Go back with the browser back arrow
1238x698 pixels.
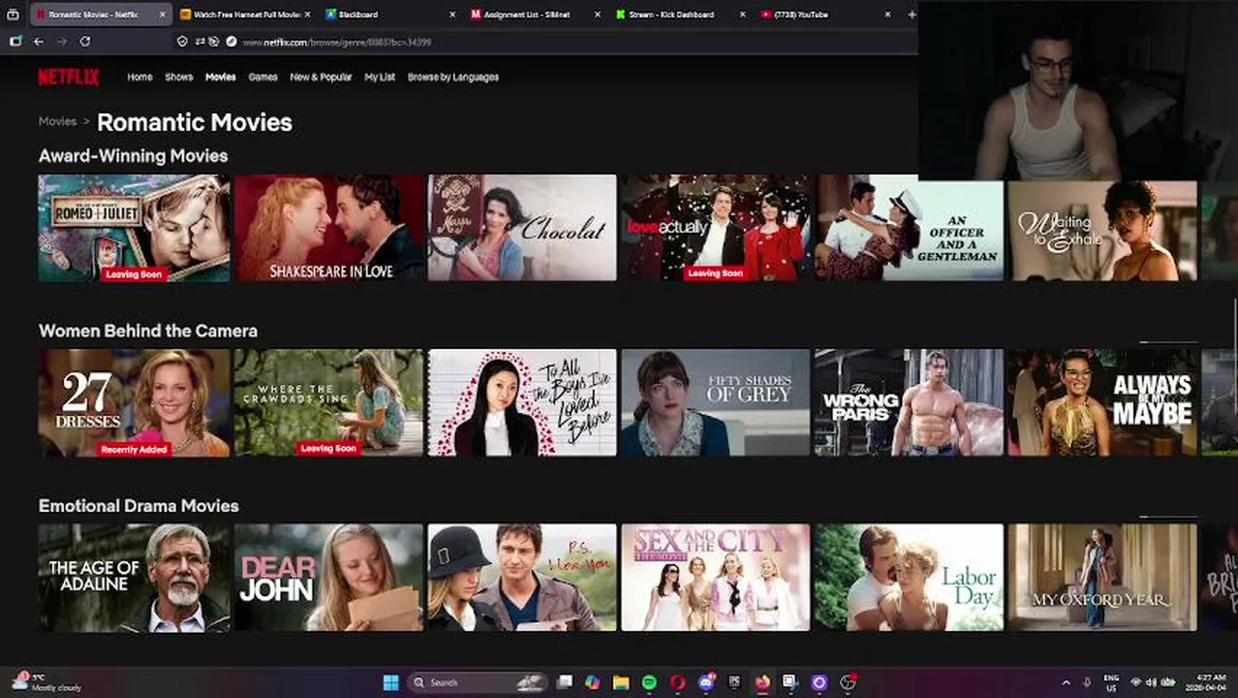pyautogui.click(x=39, y=42)
